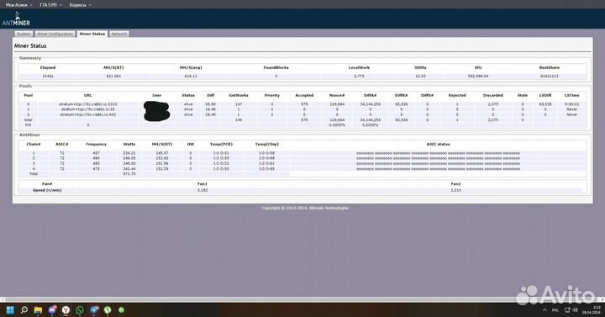Click pool 0 GetWorks value 147
The height and width of the screenshot is (317, 605).
click(x=239, y=104)
